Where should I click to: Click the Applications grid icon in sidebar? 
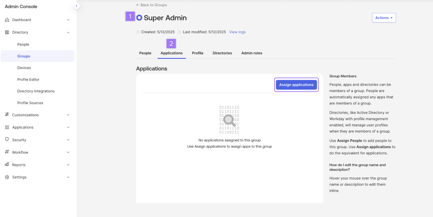pyautogui.click(x=7, y=127)
